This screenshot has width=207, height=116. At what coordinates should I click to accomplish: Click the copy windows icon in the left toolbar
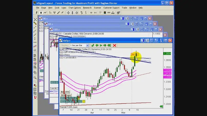click(x=35, y=72)
